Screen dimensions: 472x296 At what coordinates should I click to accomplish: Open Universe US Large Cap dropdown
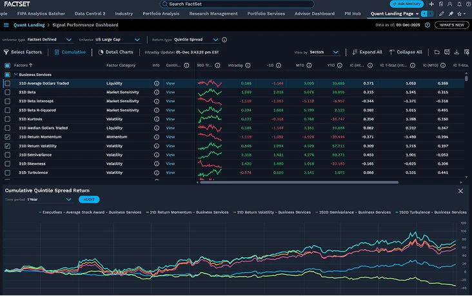click(x=118, y=40)
